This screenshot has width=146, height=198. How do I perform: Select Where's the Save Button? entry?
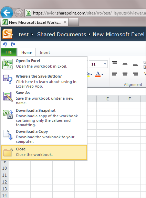tap(44, 81)
